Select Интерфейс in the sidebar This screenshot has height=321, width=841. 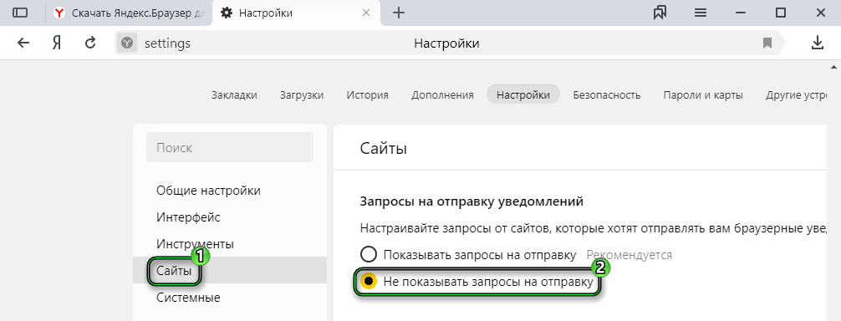188,217
